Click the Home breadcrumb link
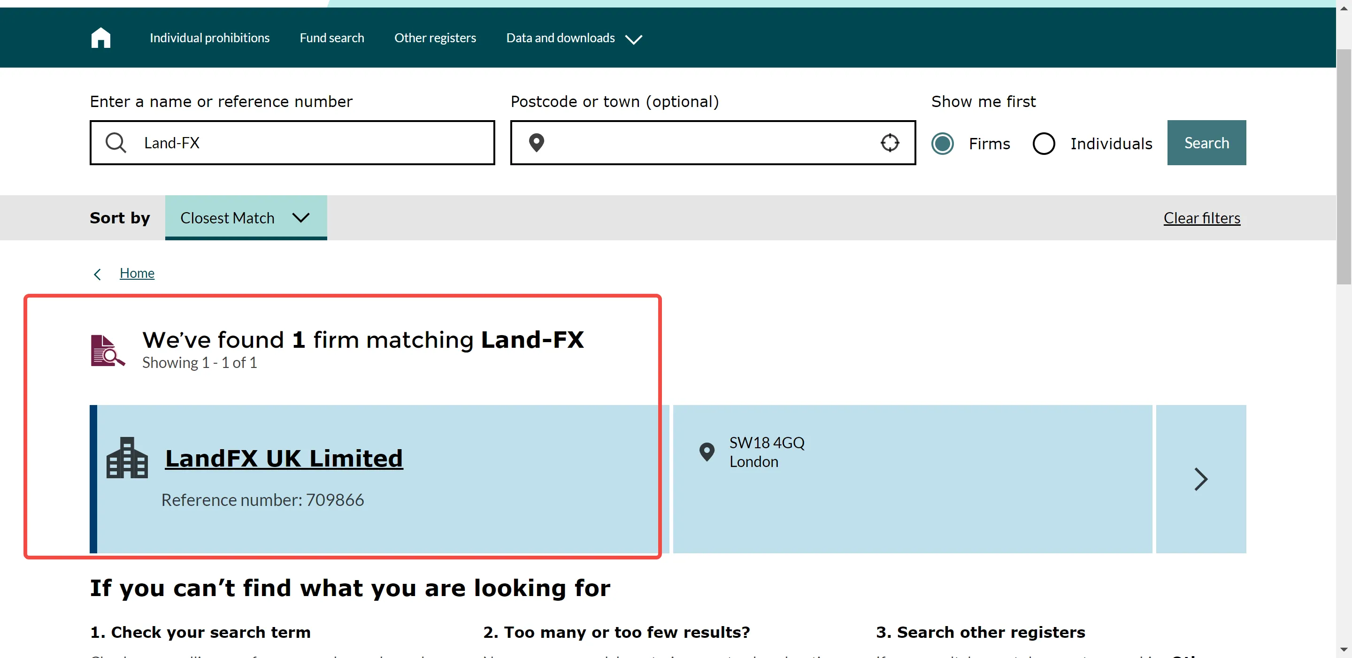 tap(137, 273)
